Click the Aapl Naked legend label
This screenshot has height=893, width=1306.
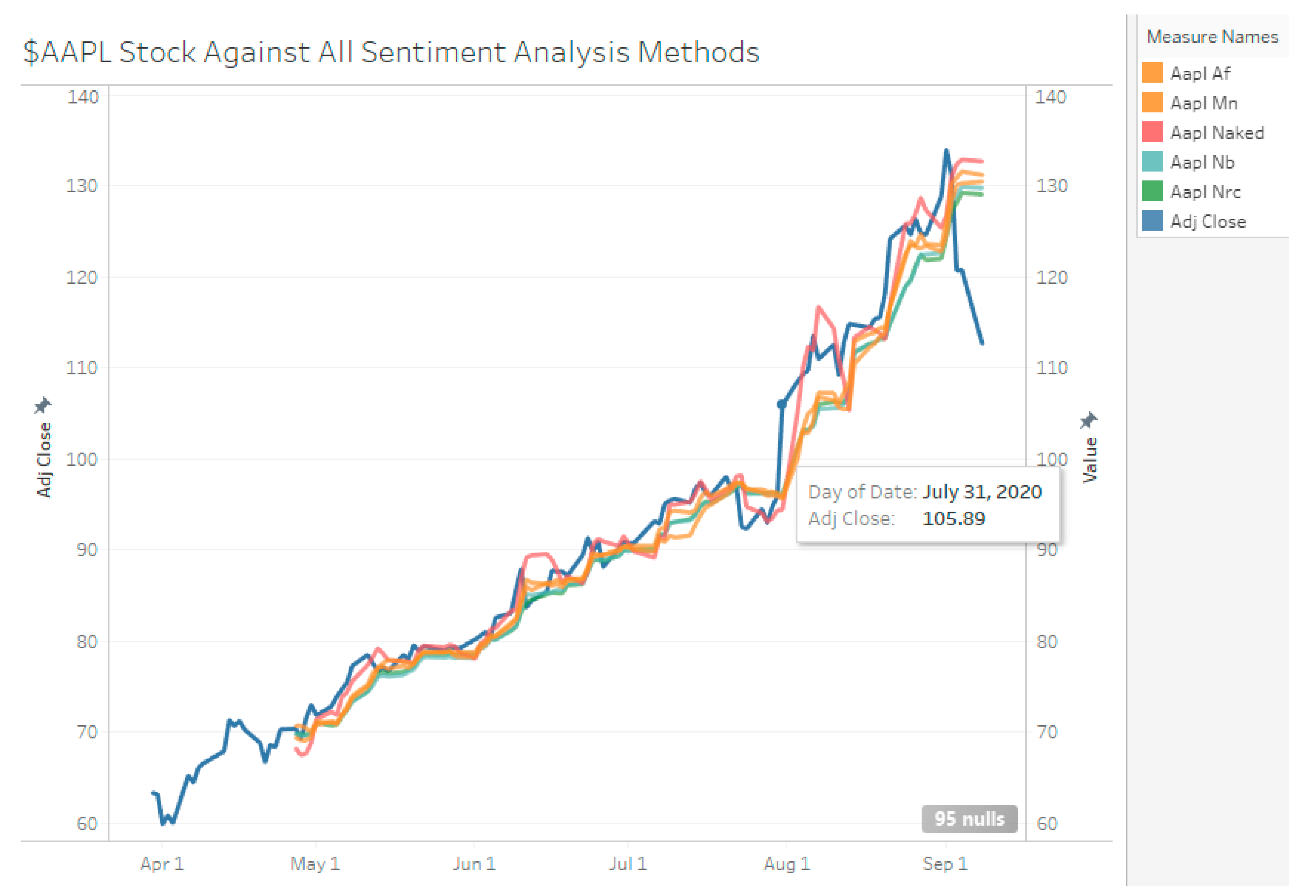click(1217, 133)
